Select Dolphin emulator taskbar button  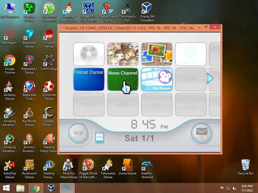[67, 188]
